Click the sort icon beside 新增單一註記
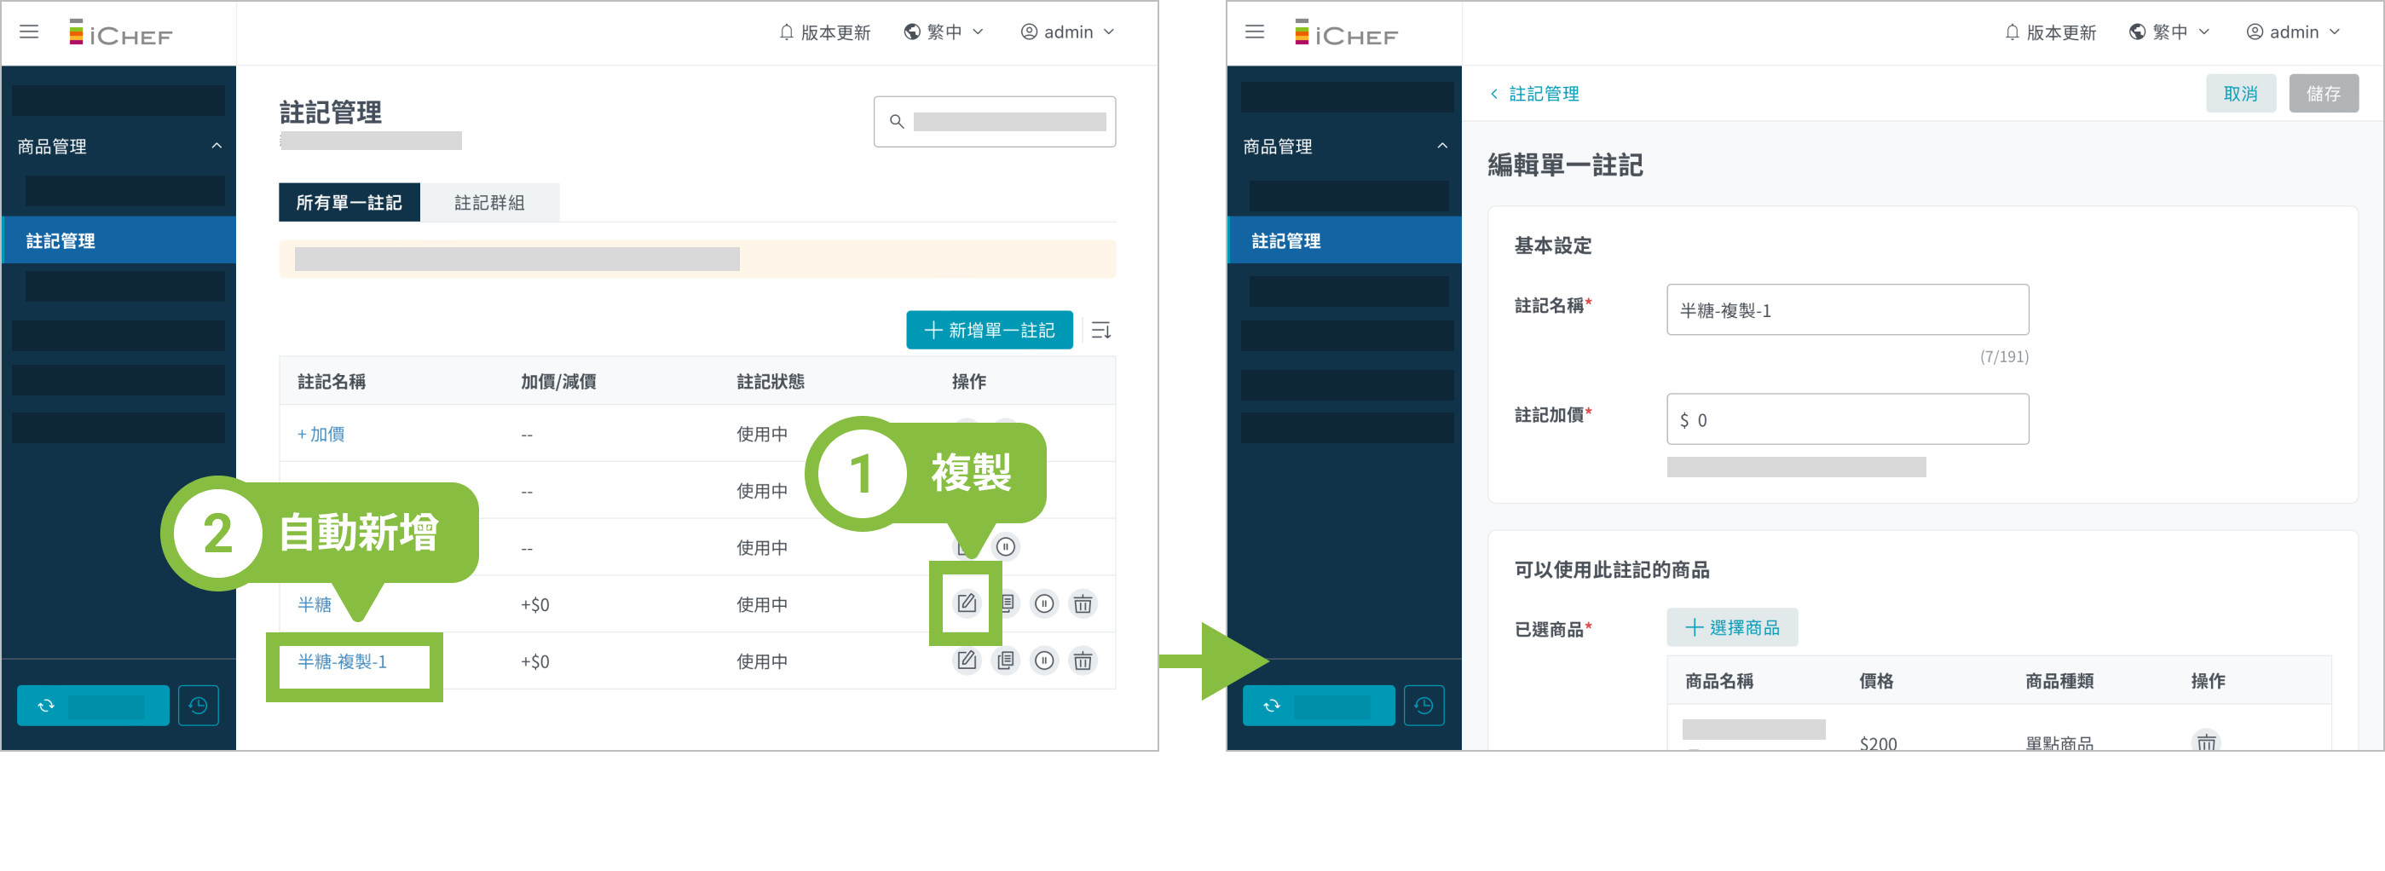This screenshot has width=2385, height=871. 1100,331
